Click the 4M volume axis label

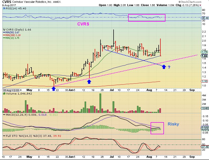(x=204, y=95)
